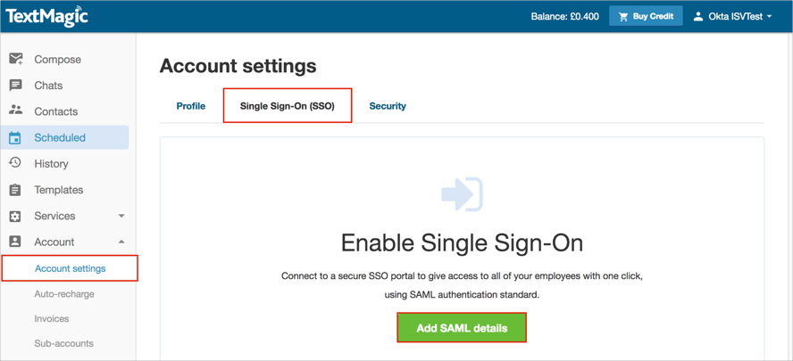Select the Scheduled calendar icon

click(16, 138)
